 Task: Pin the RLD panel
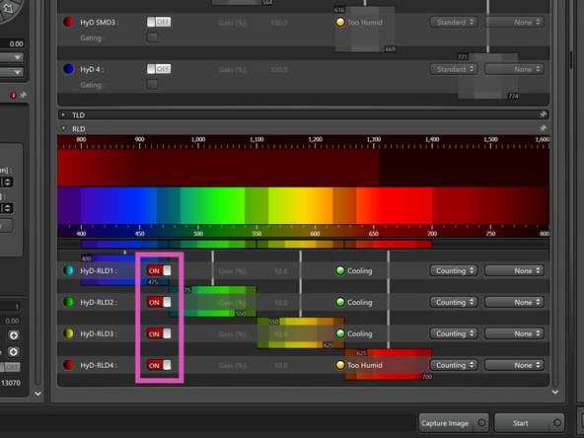point(543,128)
